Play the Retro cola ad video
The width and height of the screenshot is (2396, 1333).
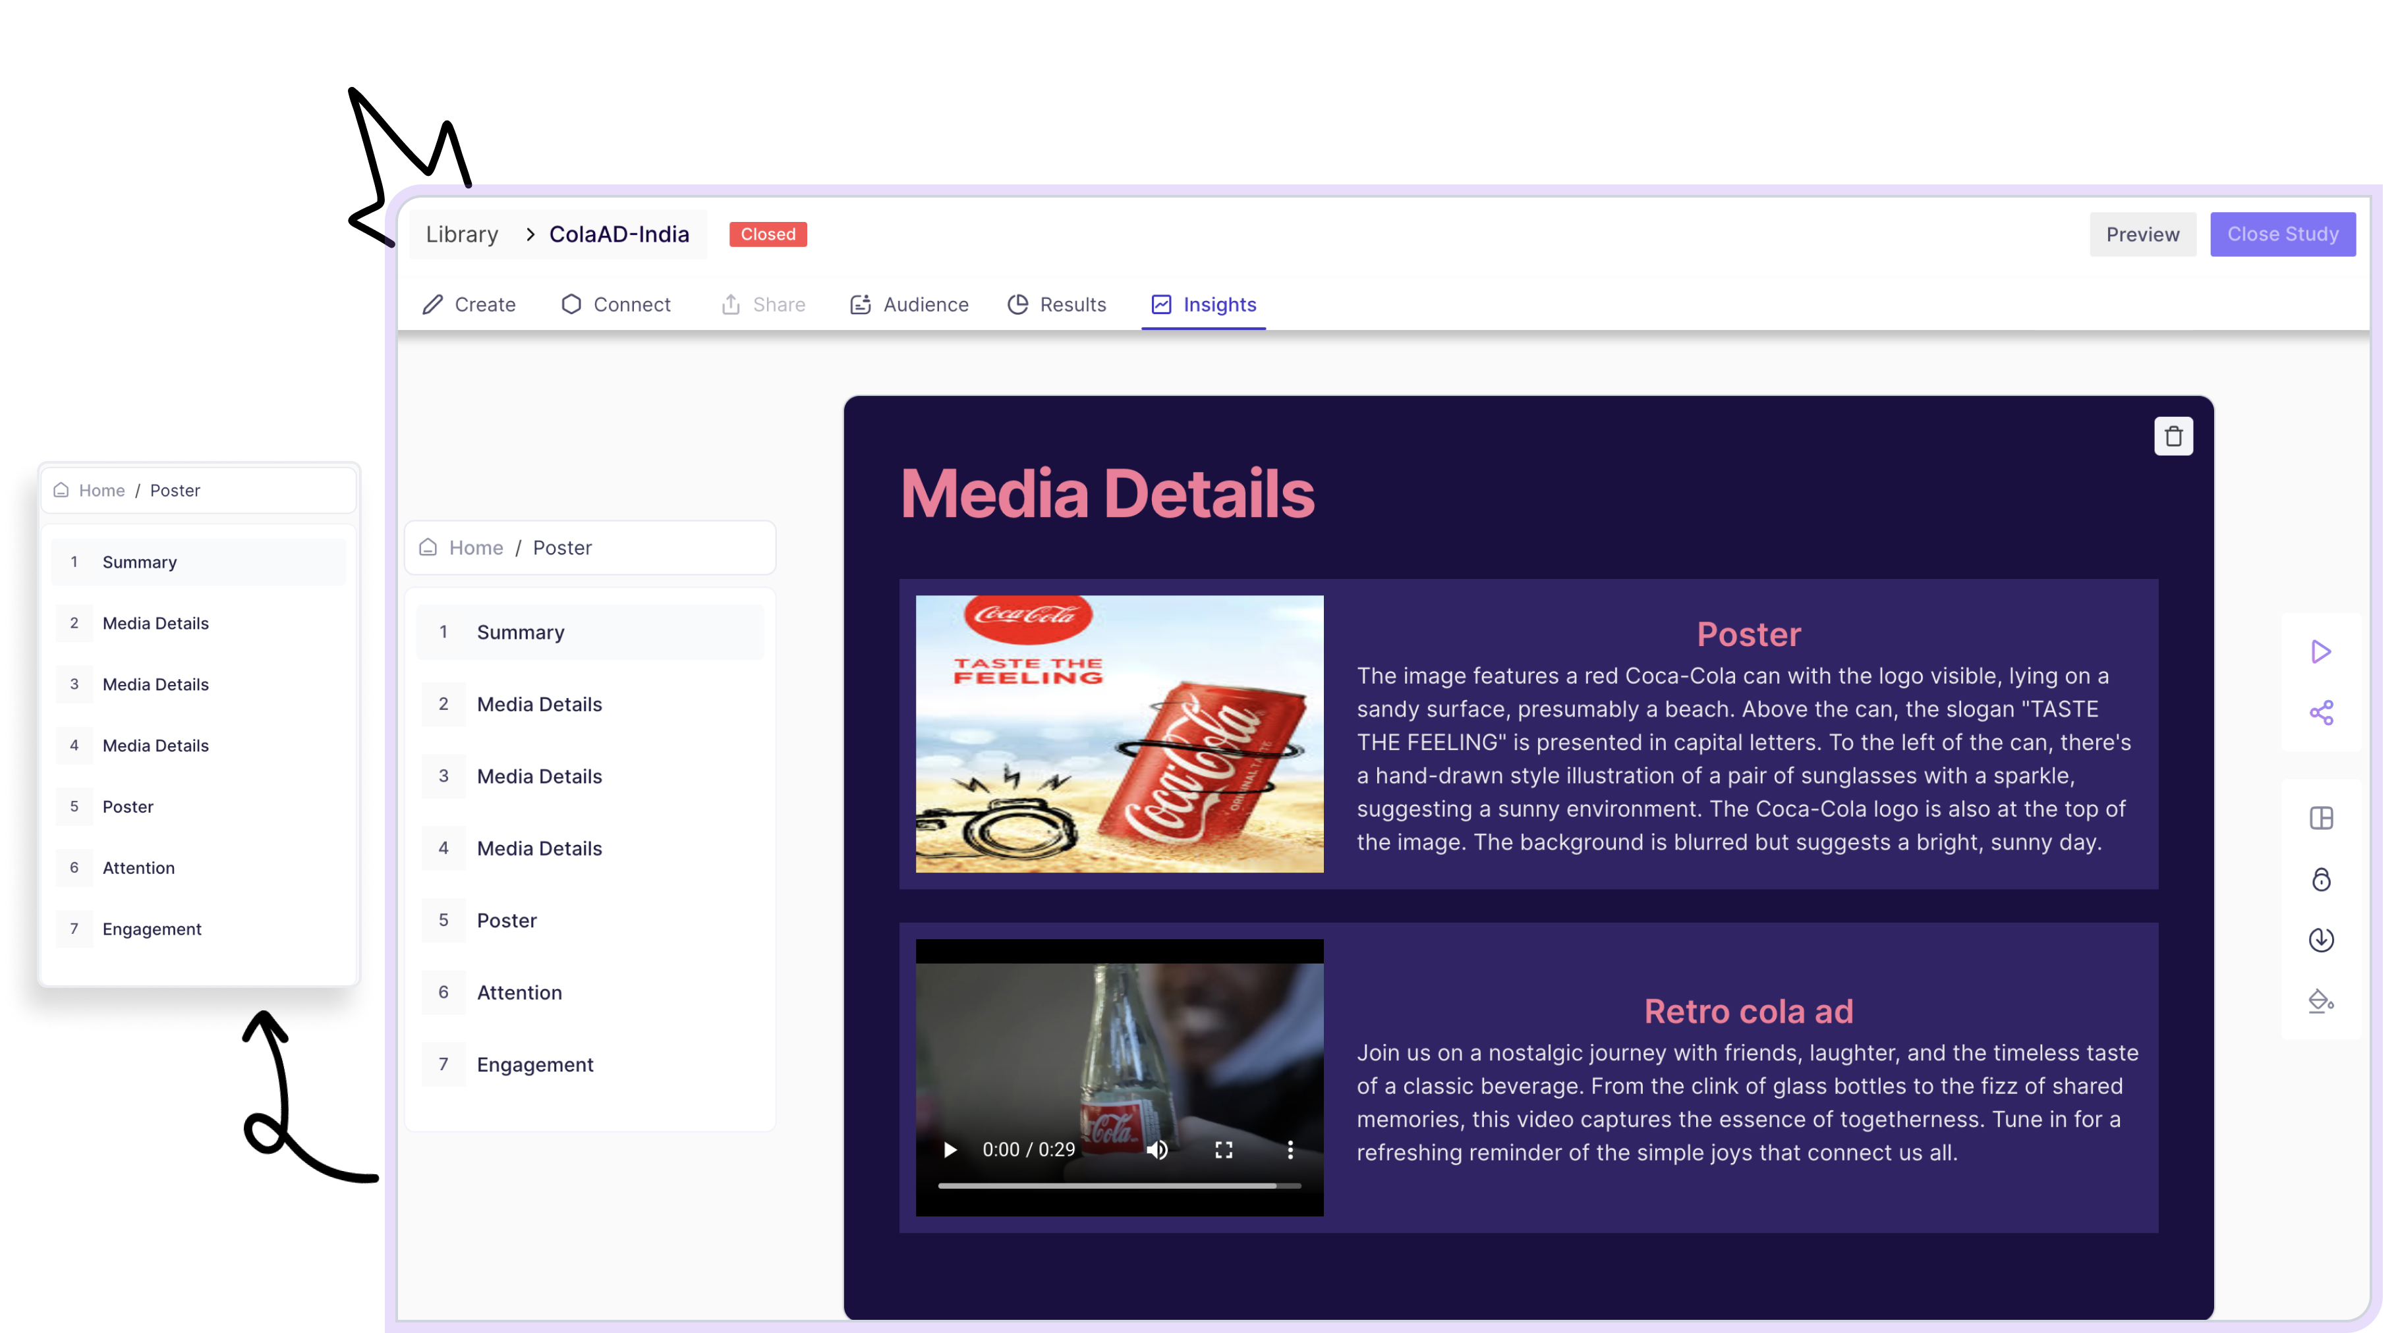coord(950,1150)
